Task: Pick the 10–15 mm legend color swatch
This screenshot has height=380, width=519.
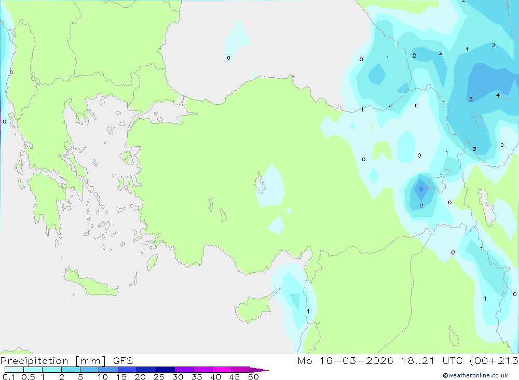Action: pyautogui.click(x=108, y=370)
